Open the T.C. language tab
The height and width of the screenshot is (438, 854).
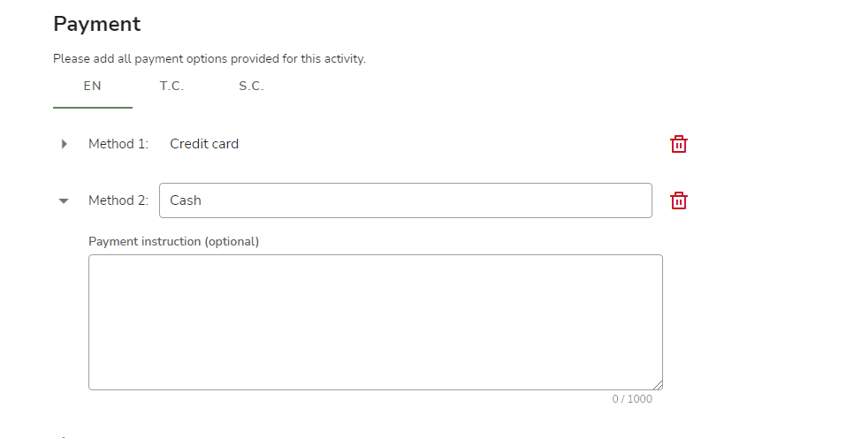(x=172, y=86)
